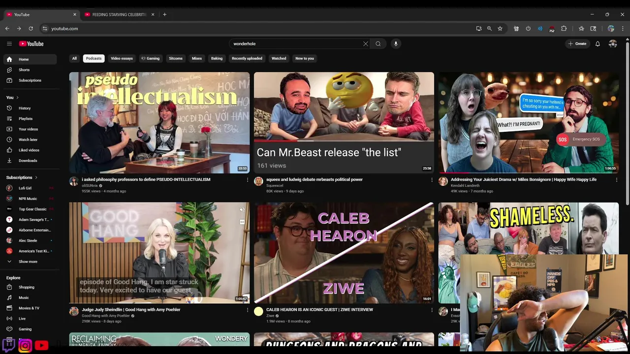The image size is (630, 354).
Task: Open Your videos in the sidebar
Action: 30,129
